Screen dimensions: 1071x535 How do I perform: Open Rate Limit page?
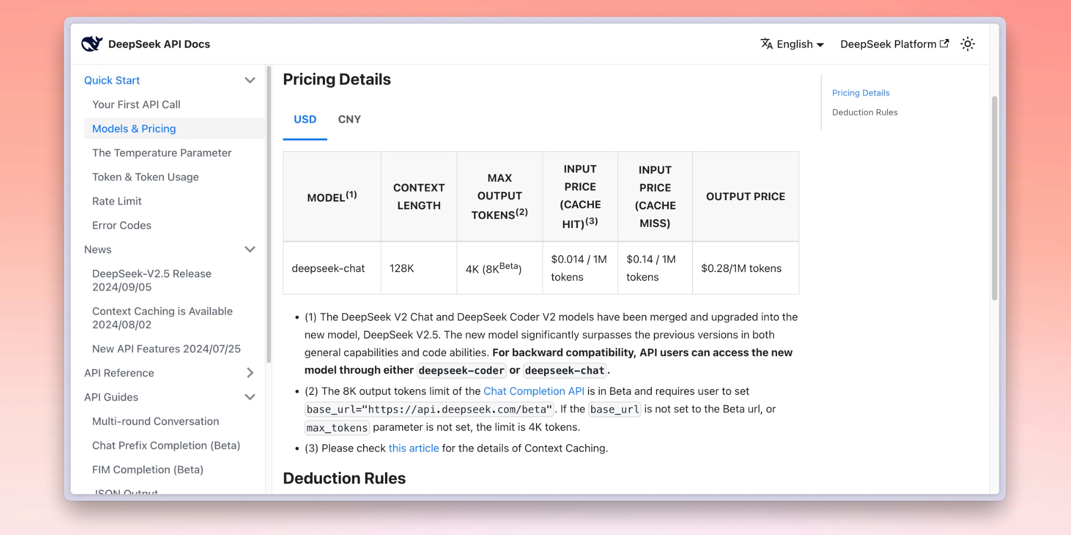[x=117, y=201]
